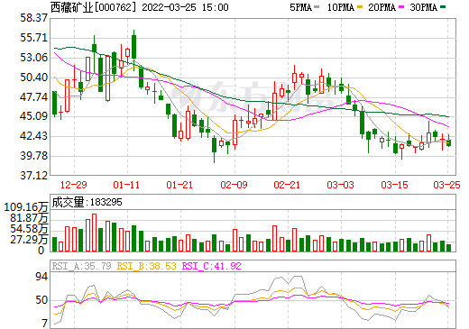The image size is (469, 329).
Task: Click the tallest red volume bar
Action: pos(95,233)
